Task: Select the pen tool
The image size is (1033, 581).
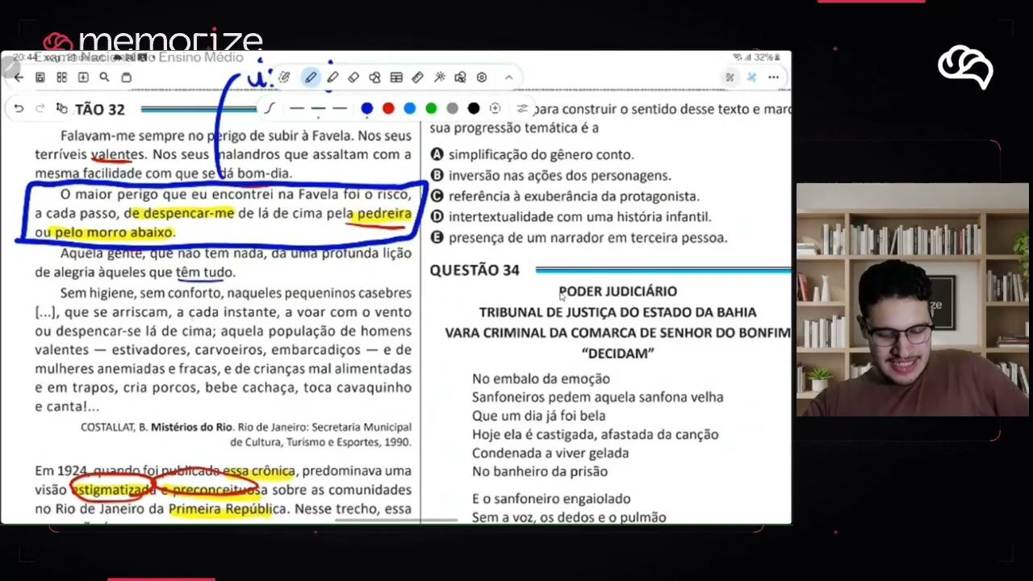Action: tap(311, 77)
